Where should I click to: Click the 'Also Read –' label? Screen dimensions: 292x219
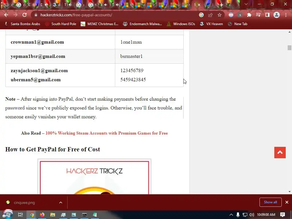pyautogui.click(x=33, y=133)
